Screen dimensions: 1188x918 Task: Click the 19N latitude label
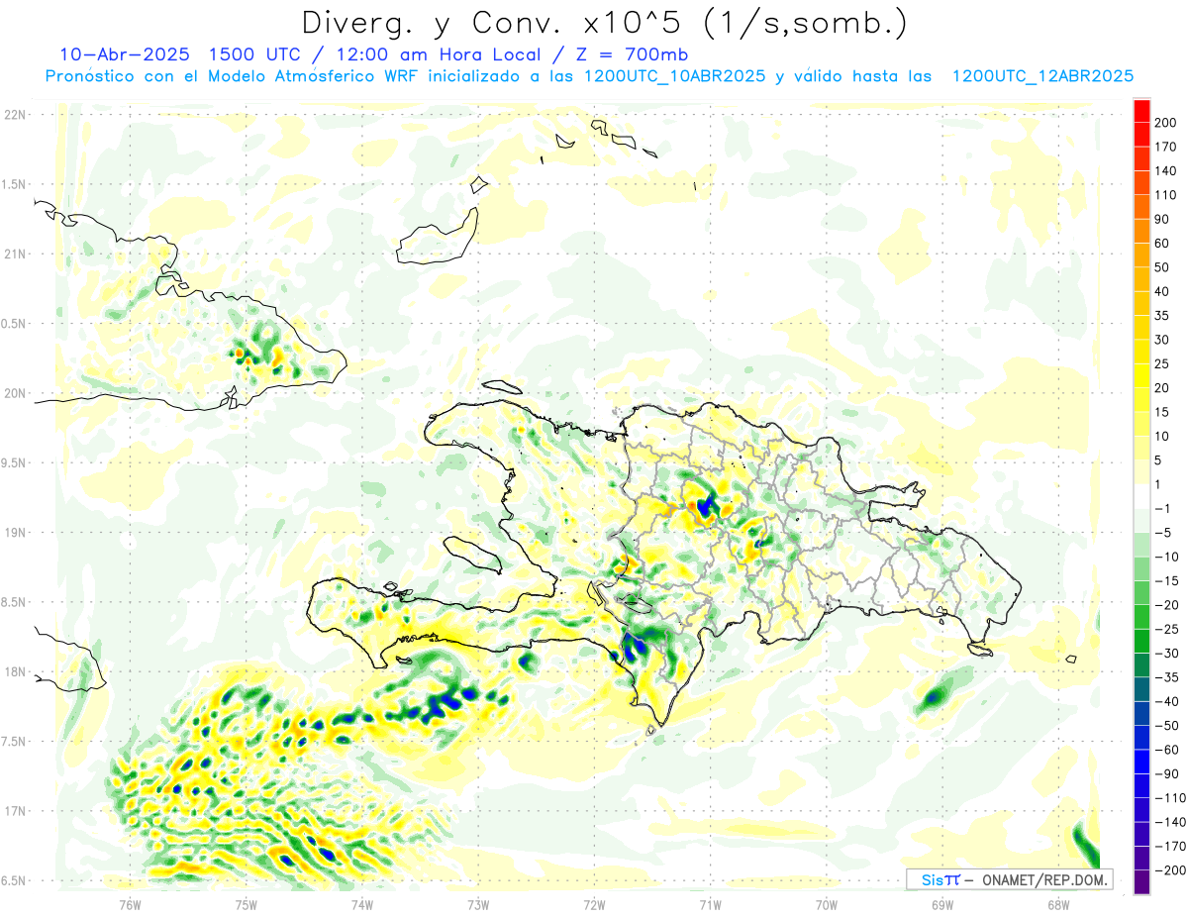click(x=14, y=533)
